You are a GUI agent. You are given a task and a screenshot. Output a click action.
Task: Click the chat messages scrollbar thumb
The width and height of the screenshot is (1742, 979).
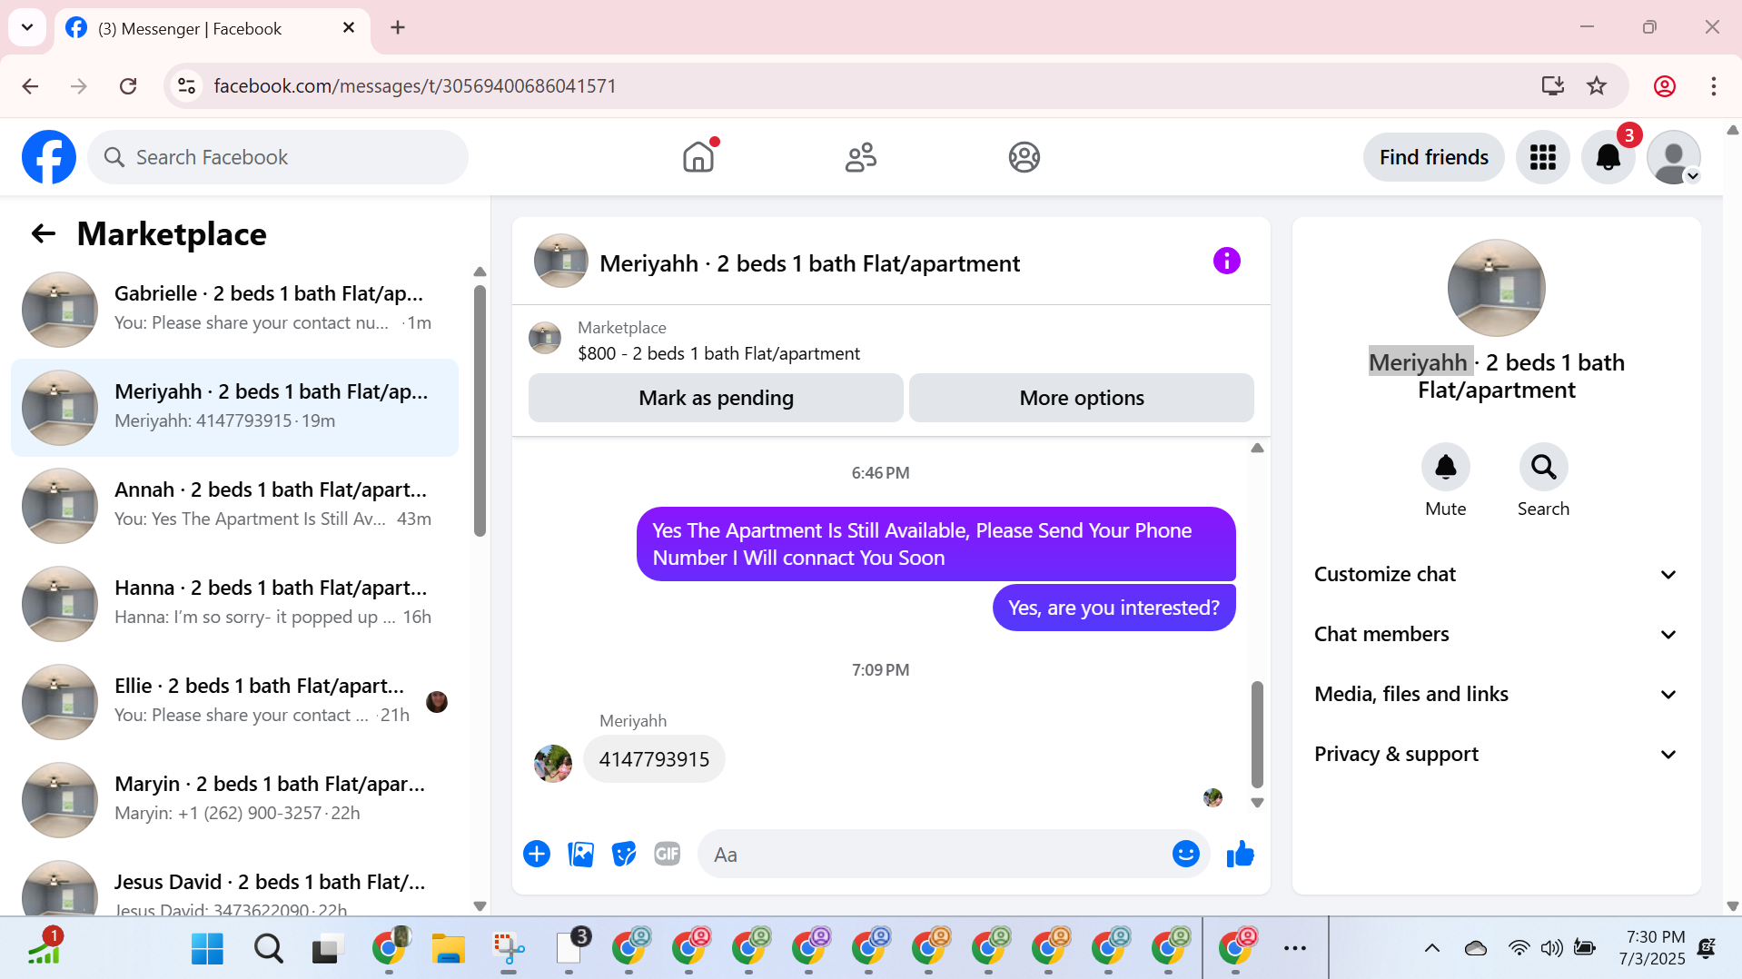click(1257, 734)
